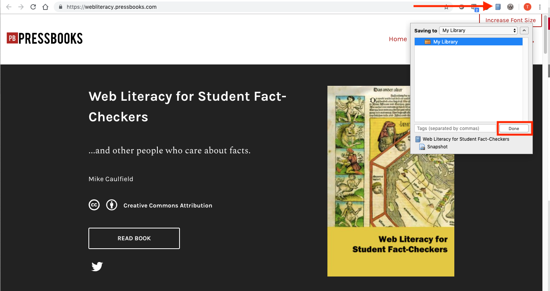550x291 pixels.
Task: Click the Saving to label
Action: tap(426, 31)
